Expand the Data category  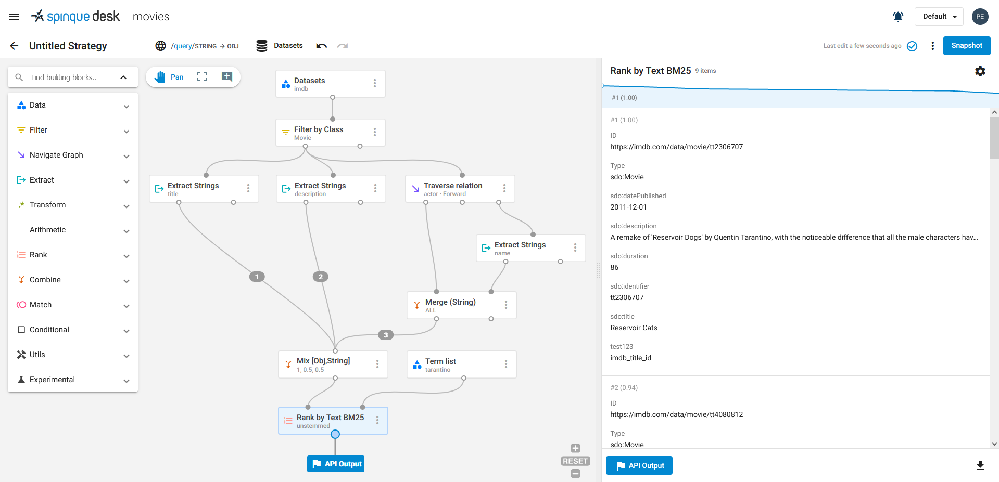coord(73,105)
